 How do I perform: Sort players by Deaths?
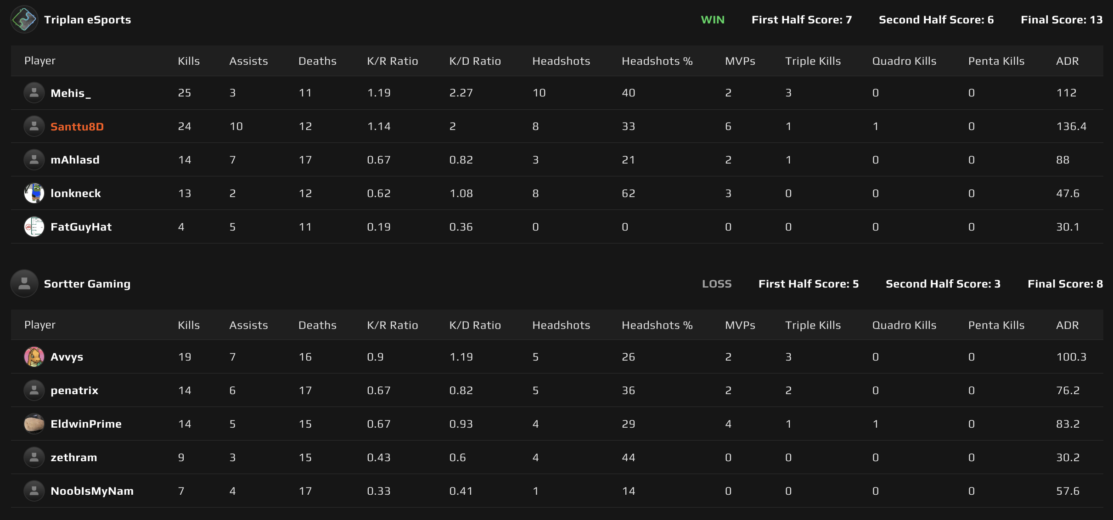tap(317, 61)
